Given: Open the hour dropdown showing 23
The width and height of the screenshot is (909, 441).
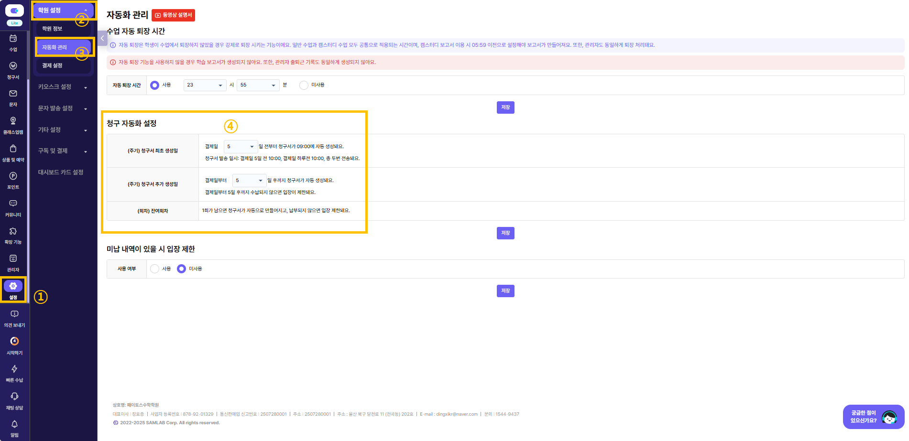Looking at the screenshot, I should (205, 85).
